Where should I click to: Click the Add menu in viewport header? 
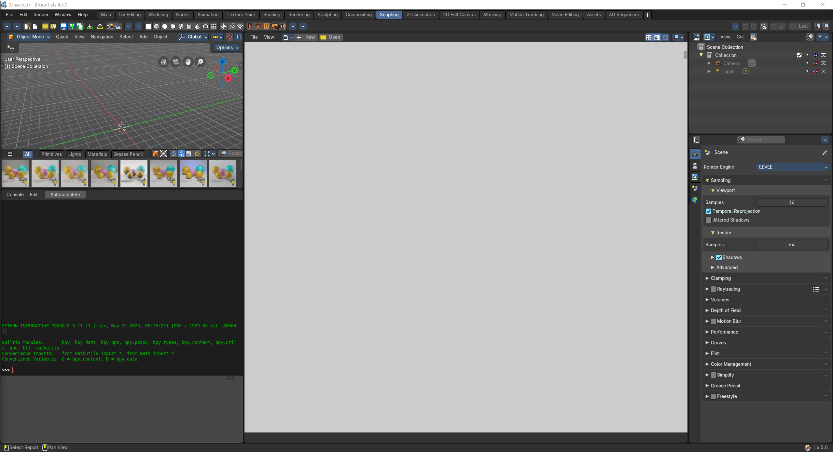point(143,37)
